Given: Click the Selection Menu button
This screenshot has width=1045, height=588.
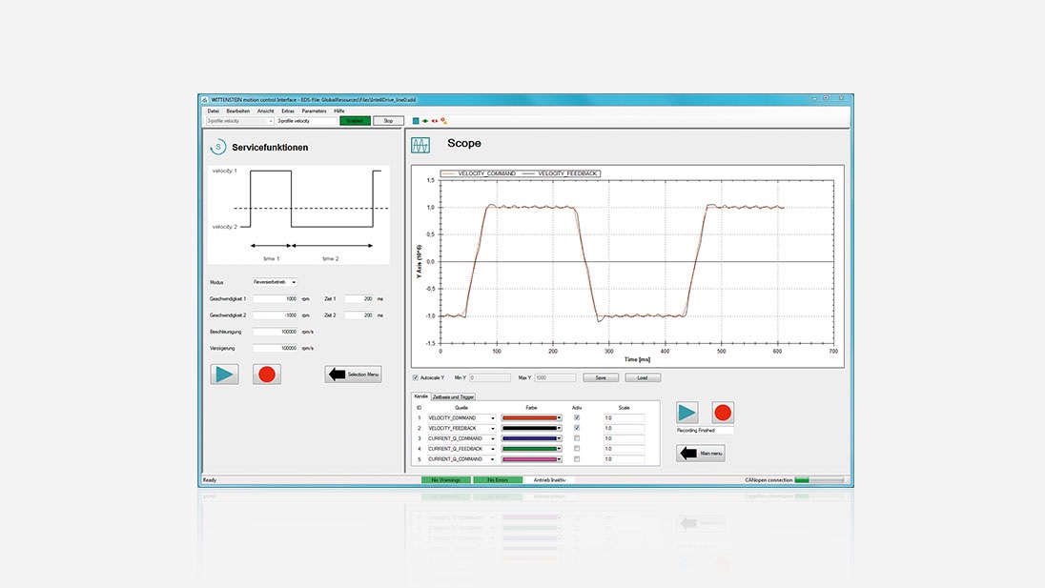Looking at the screenshot, I should pyautogui.click(x=353, y=375).
